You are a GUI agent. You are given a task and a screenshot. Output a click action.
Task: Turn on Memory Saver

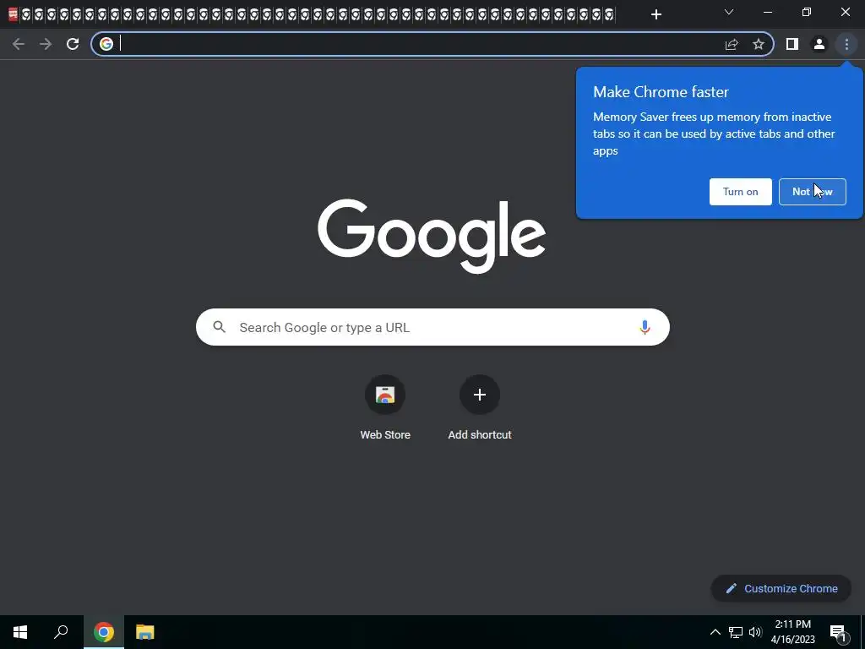740,192
